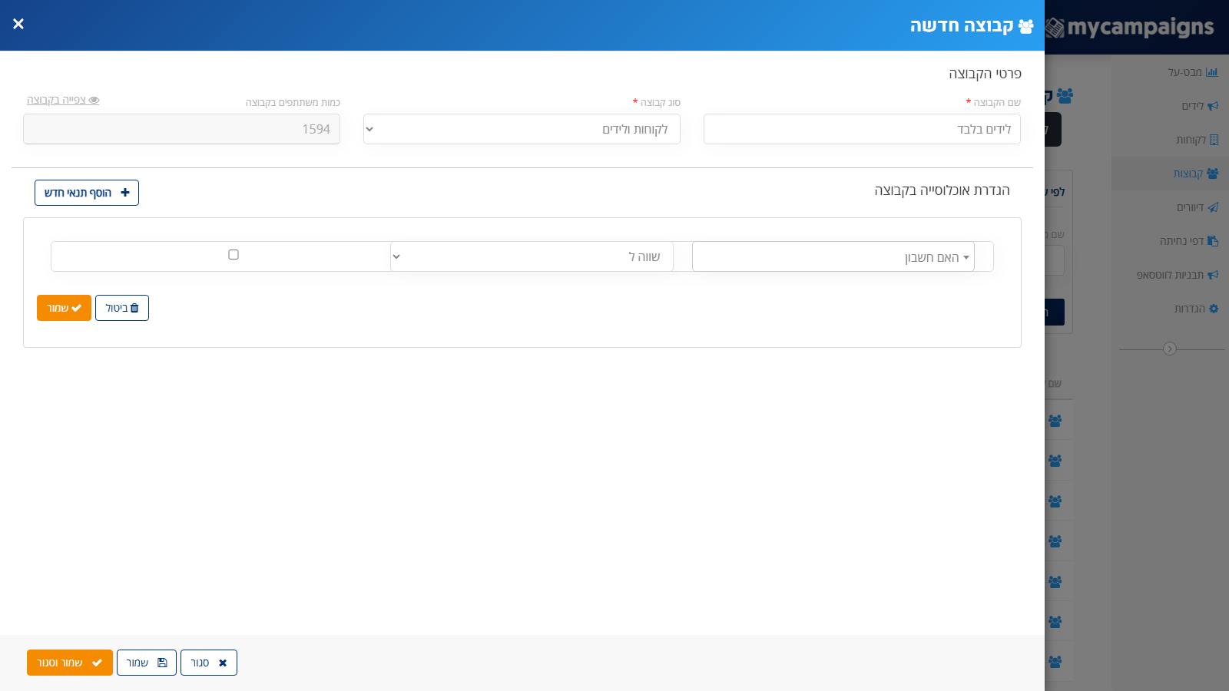Select 'קבוצות' groups in the sidebar
The image size is (1229, 691).
tap(1195, 174)
